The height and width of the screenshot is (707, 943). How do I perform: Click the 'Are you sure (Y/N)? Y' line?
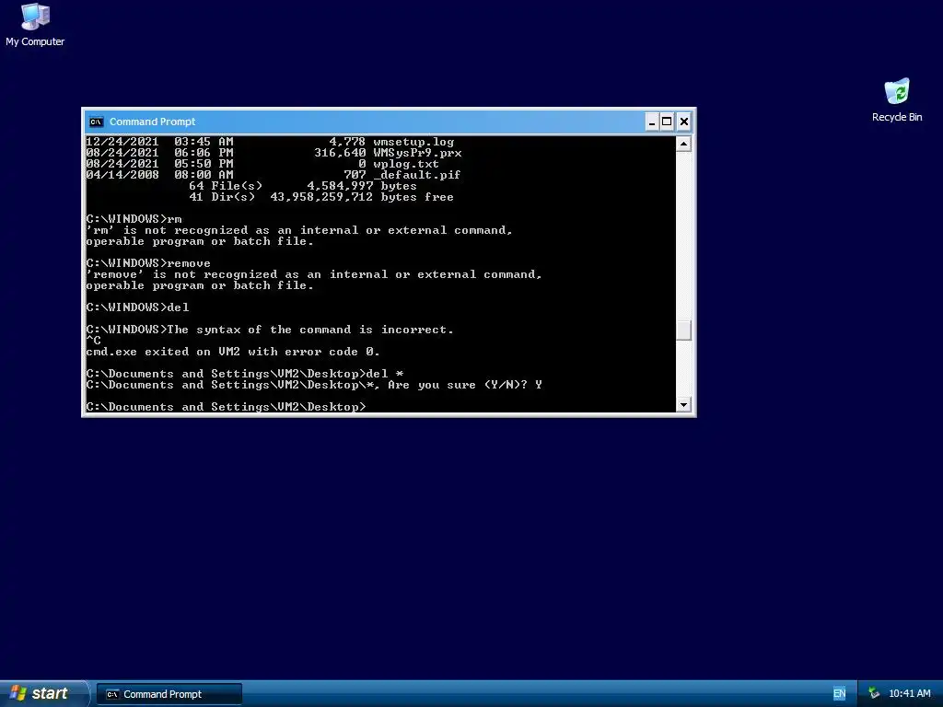314,385
